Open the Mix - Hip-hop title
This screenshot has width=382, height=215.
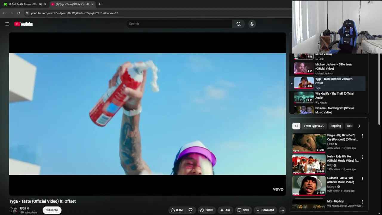[x=335, y=201]
